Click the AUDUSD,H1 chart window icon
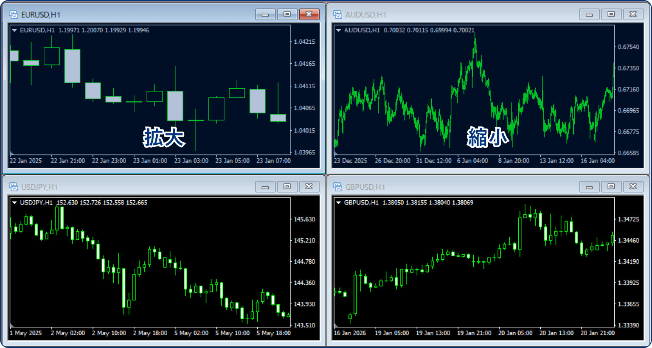652x348 pixels. [x=337, y=15]
